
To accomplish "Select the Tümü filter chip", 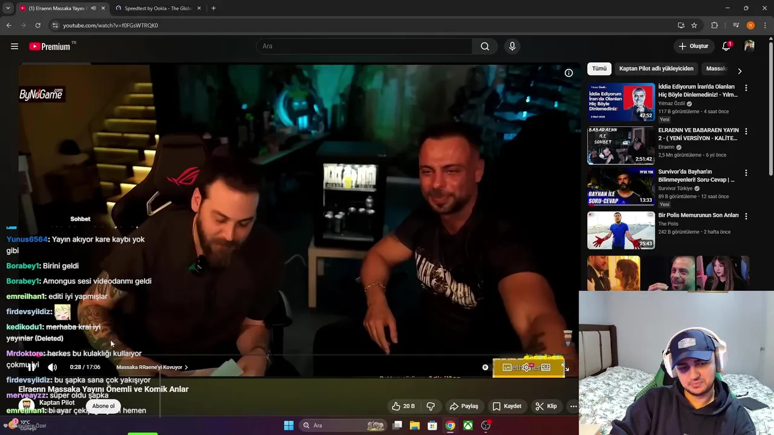I will coord(599,69).
